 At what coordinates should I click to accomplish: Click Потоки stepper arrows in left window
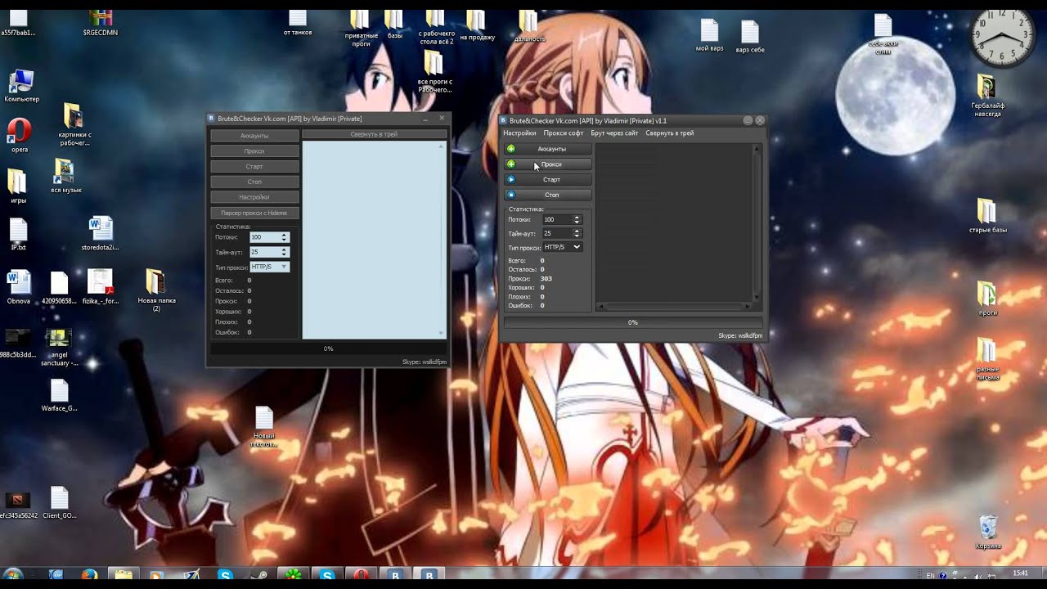tap(284, 237)
